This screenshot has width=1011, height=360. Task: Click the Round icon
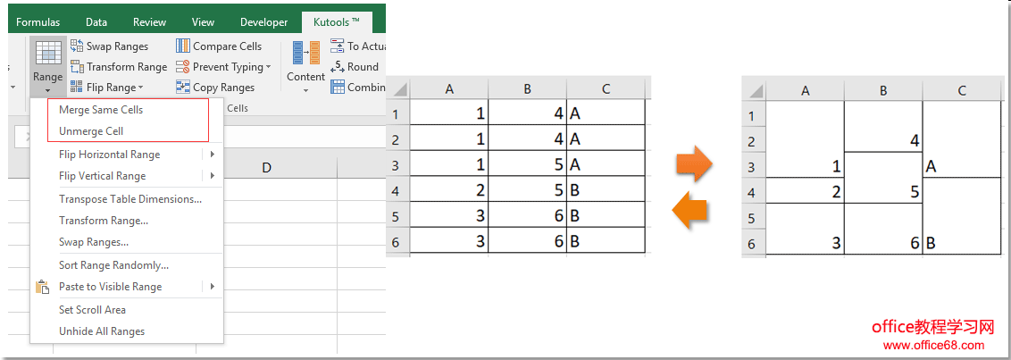338,67
